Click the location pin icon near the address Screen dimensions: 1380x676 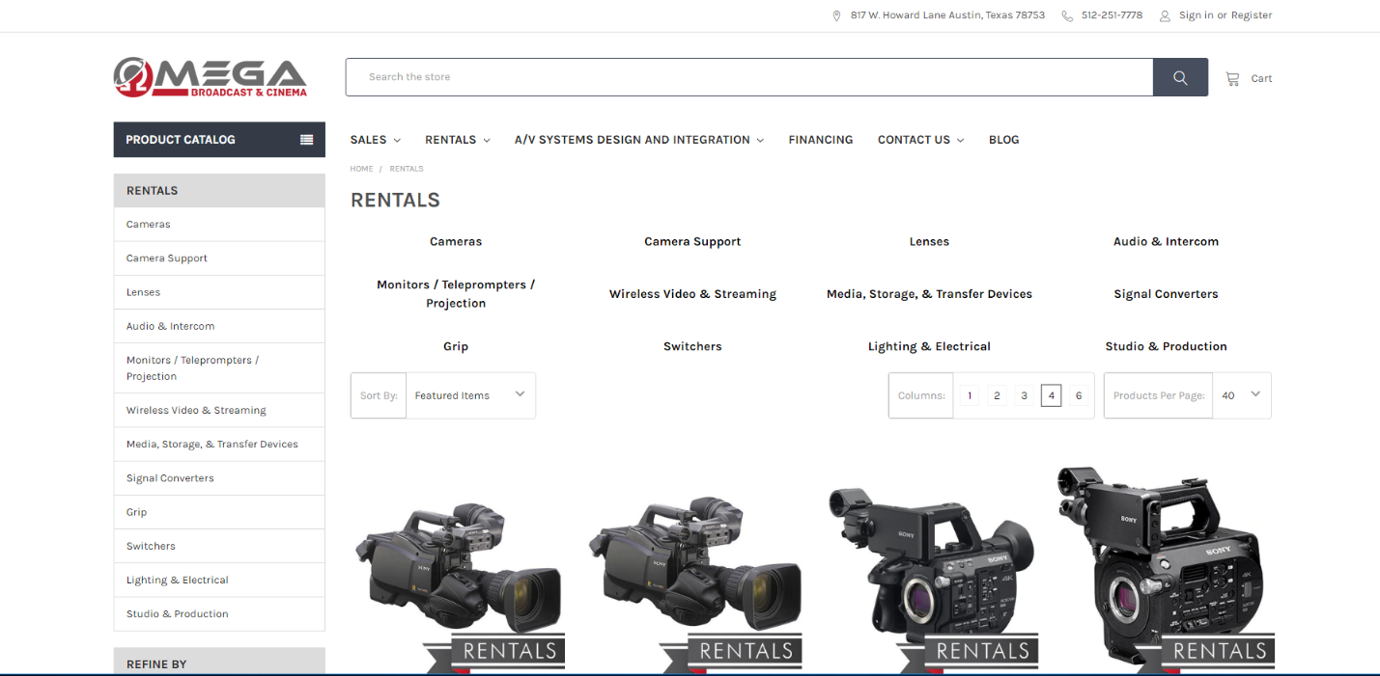click(x=836, y=14)
